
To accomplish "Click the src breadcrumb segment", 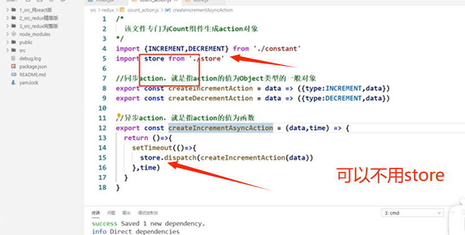I will click(x=93, y=10).
